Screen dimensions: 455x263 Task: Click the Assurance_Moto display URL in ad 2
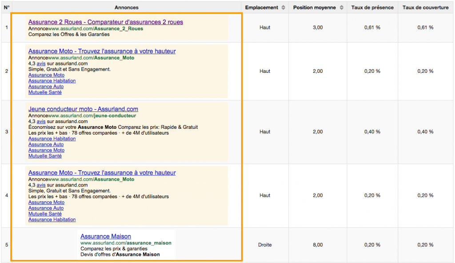pyautogui.click(x=91, y=58)
